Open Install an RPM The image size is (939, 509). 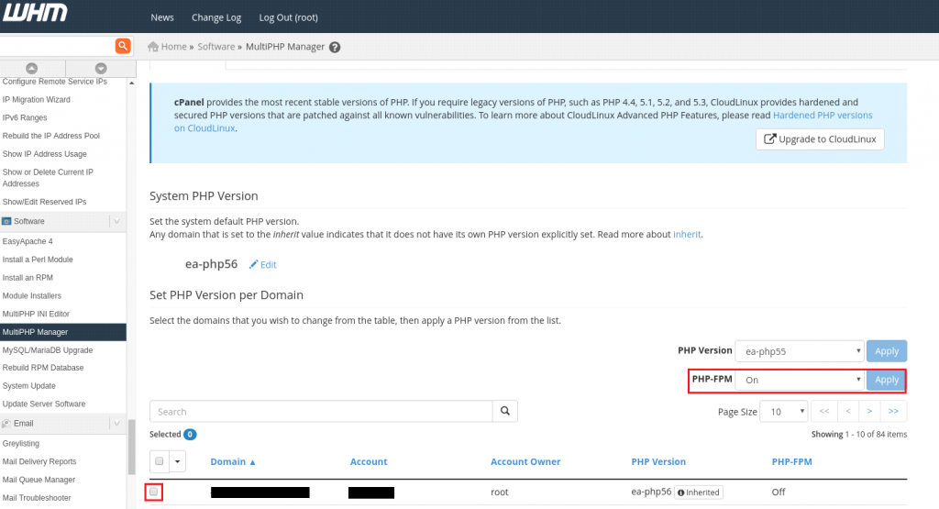(28, 278)
